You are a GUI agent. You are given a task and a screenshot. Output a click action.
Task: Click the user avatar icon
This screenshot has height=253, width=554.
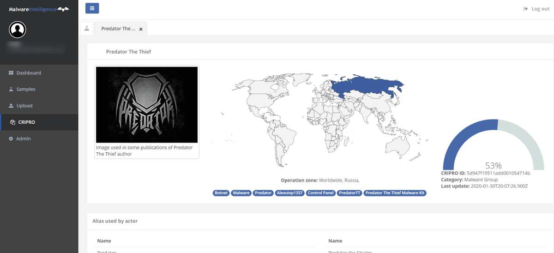pos(18,30)
